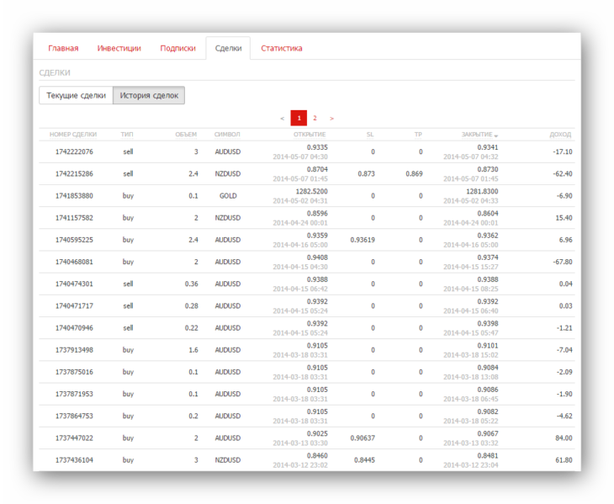Go to next page arrow
Viewport: 614px width, 504px height.
click(x=331, y=119)
